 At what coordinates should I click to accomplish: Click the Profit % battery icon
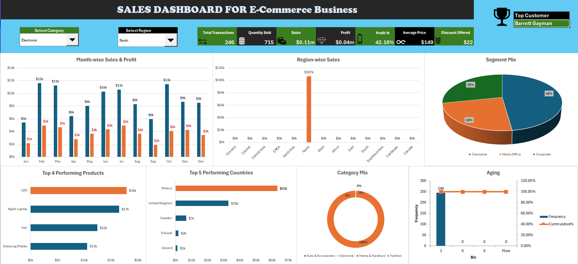point(360,39)
